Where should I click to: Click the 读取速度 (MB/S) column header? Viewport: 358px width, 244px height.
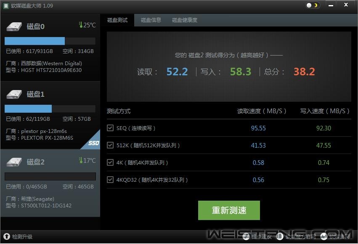[262, 111]
